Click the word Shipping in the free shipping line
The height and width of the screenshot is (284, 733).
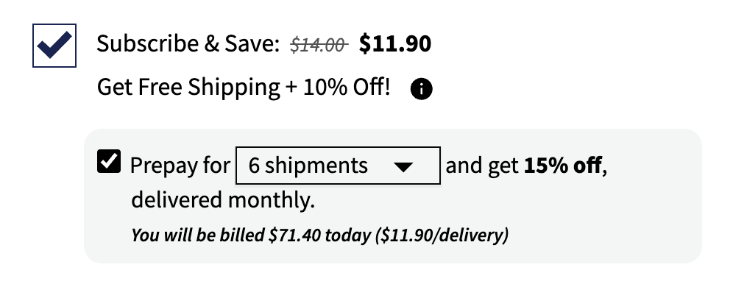(x=234, y=88)
